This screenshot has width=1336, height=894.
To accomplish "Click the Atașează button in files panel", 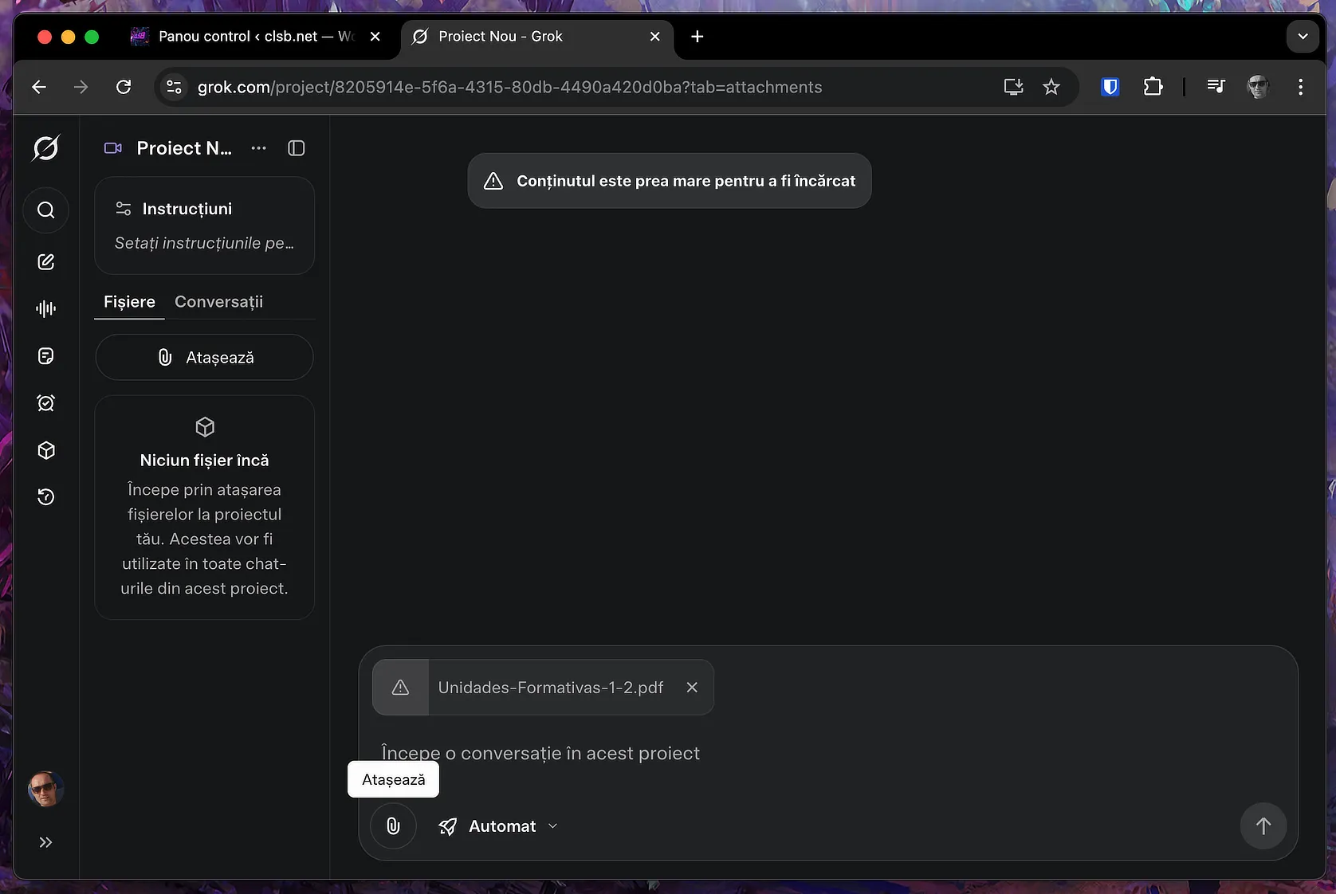I will [x=204, y=357].
